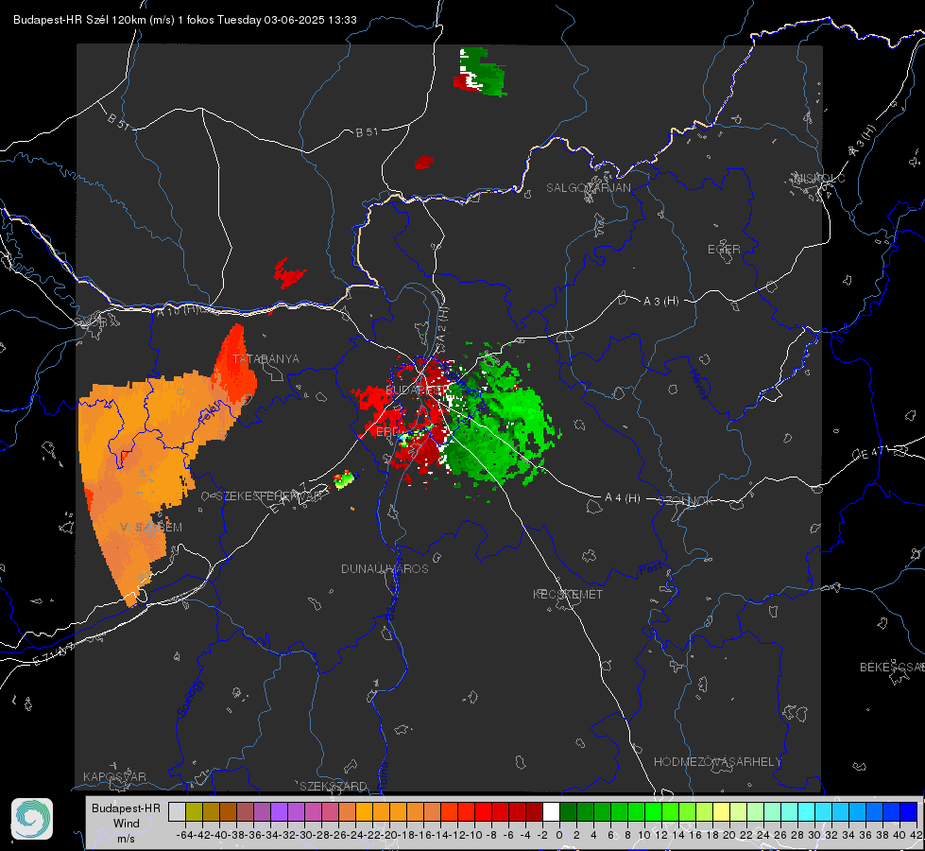Image resolution: width=925 pixels, height=851 pixels.
Task: Click the EGER city label
Action: tap(724, 250)
